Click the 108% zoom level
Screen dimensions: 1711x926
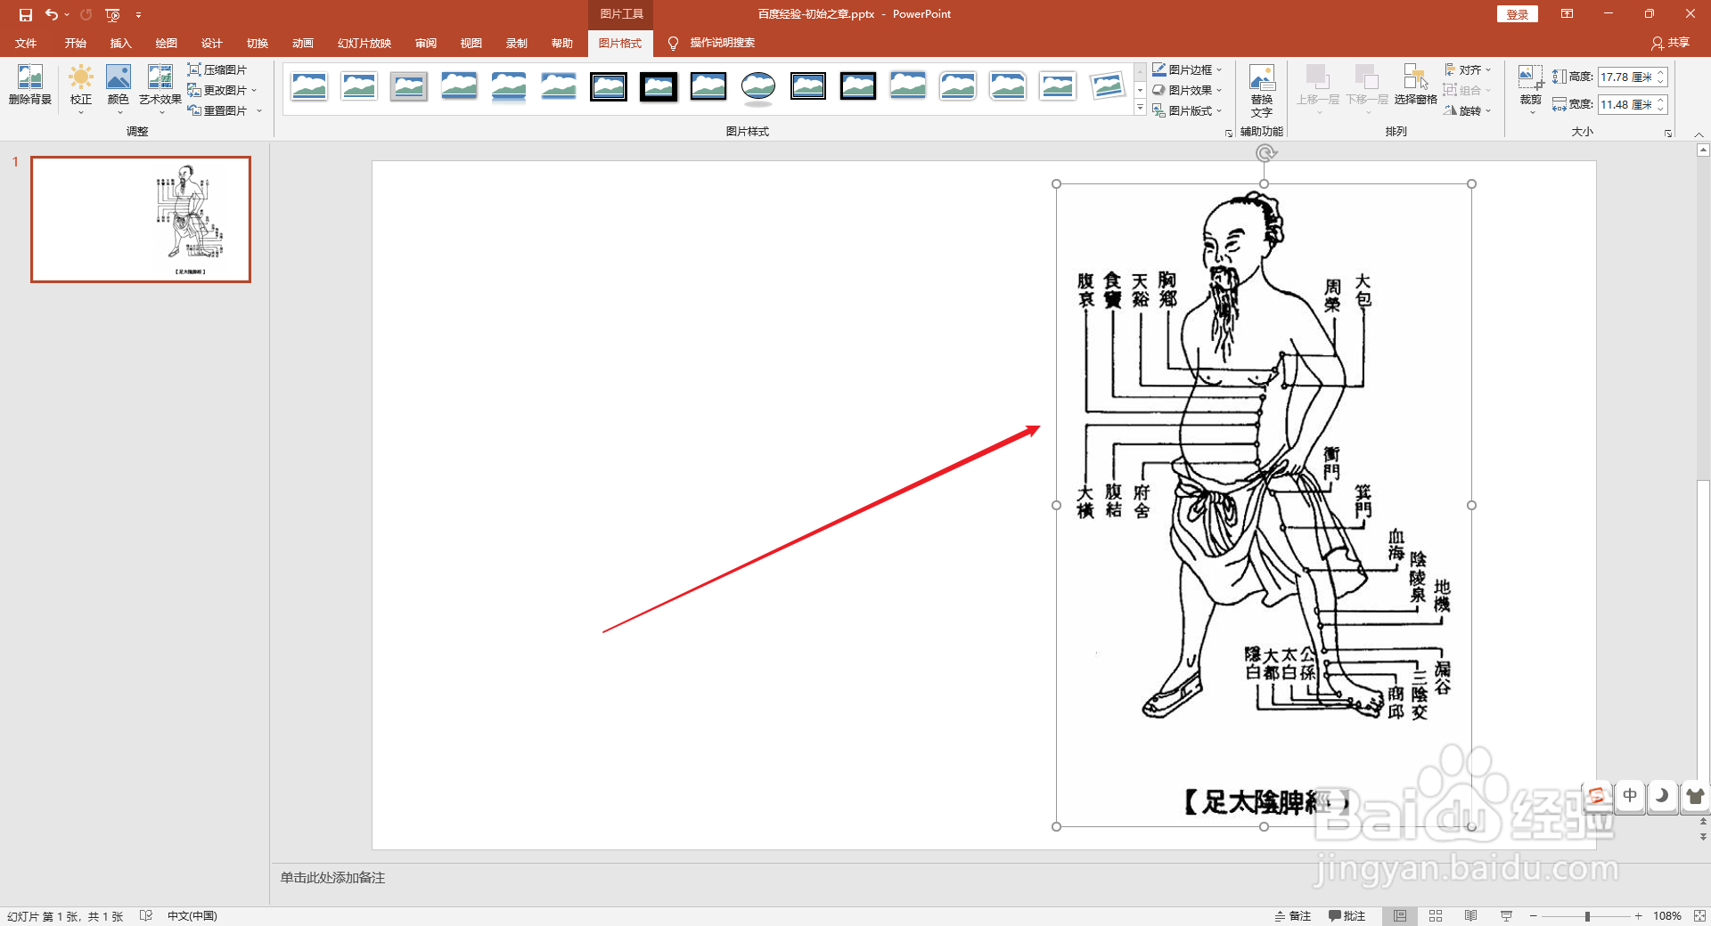tap(1667, 915)
